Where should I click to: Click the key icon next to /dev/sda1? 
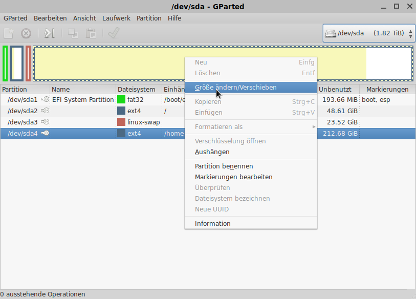[x=45, y=100]
